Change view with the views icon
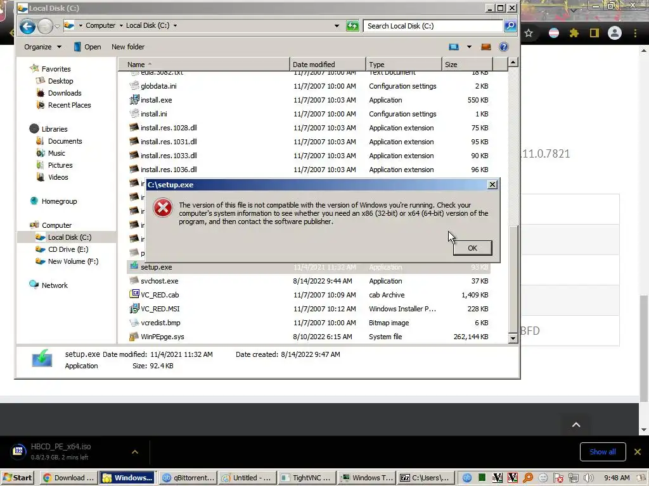 click(x=454, y=47)
